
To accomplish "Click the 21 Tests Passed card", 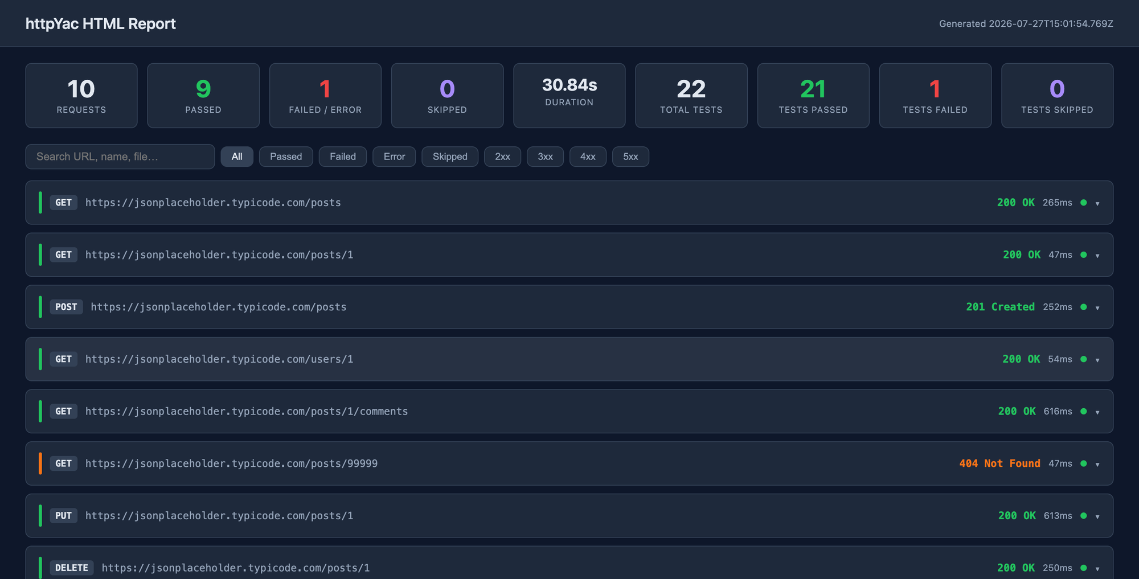I will tap(813, 96).
